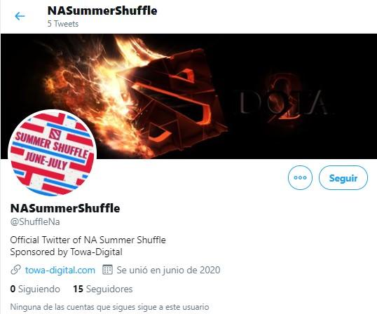Open the Dota 2 fire banner image
Viewport: 377px width, 314px height.
188,96
